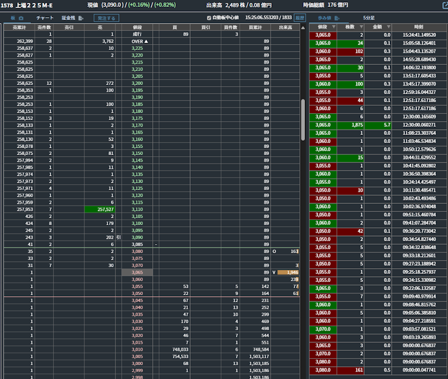Click the tick row at 10:11:30.485471
Screen dimensions: 448x379
click(x=378, y=190)
